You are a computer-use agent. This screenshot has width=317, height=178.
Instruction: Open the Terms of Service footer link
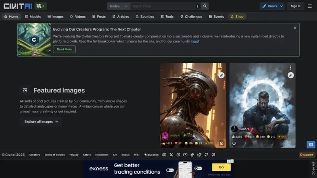click(x=55, y=155)
